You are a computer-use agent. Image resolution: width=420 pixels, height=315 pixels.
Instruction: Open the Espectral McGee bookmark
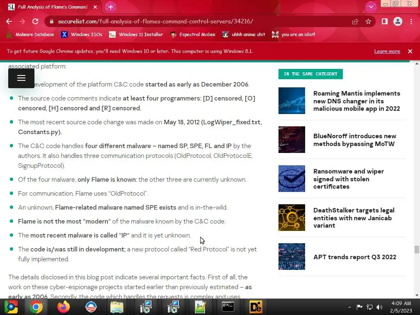pos(193,34)
